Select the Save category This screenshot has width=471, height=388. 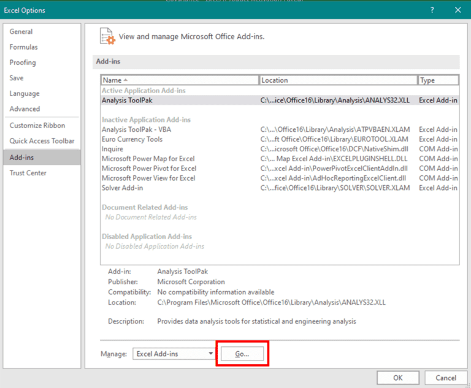(17, 78)
